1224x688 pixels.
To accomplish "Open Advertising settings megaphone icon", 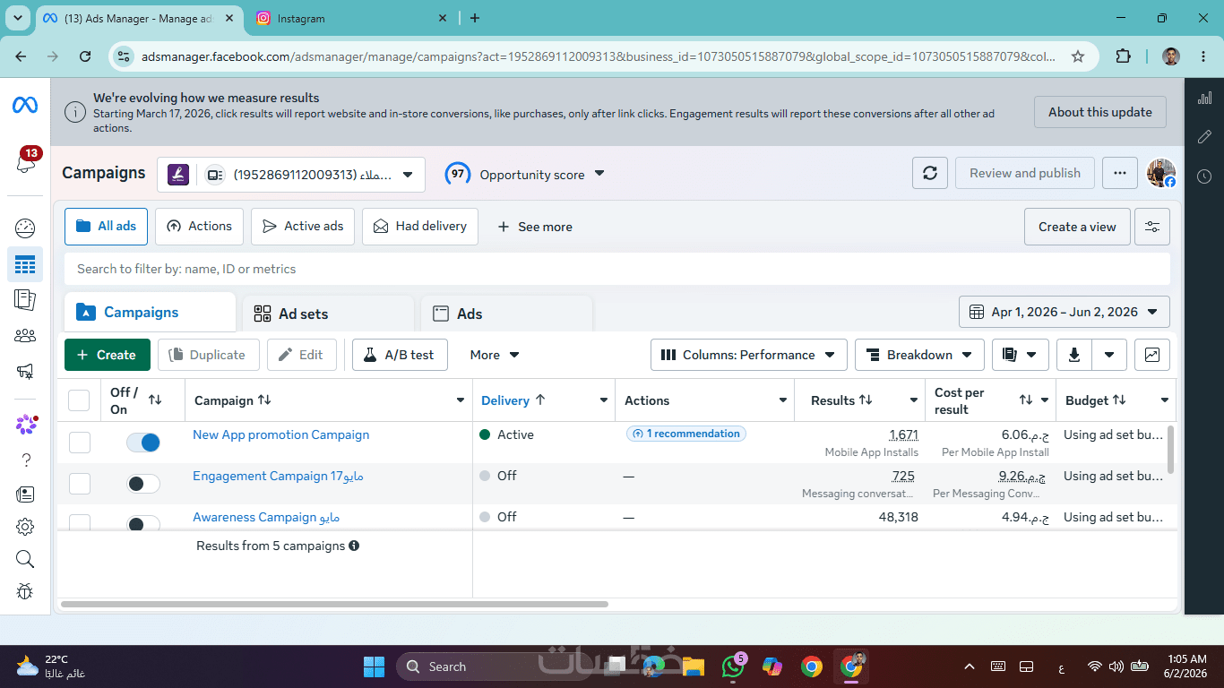I will pyautogui.click(x=25, y=371).
